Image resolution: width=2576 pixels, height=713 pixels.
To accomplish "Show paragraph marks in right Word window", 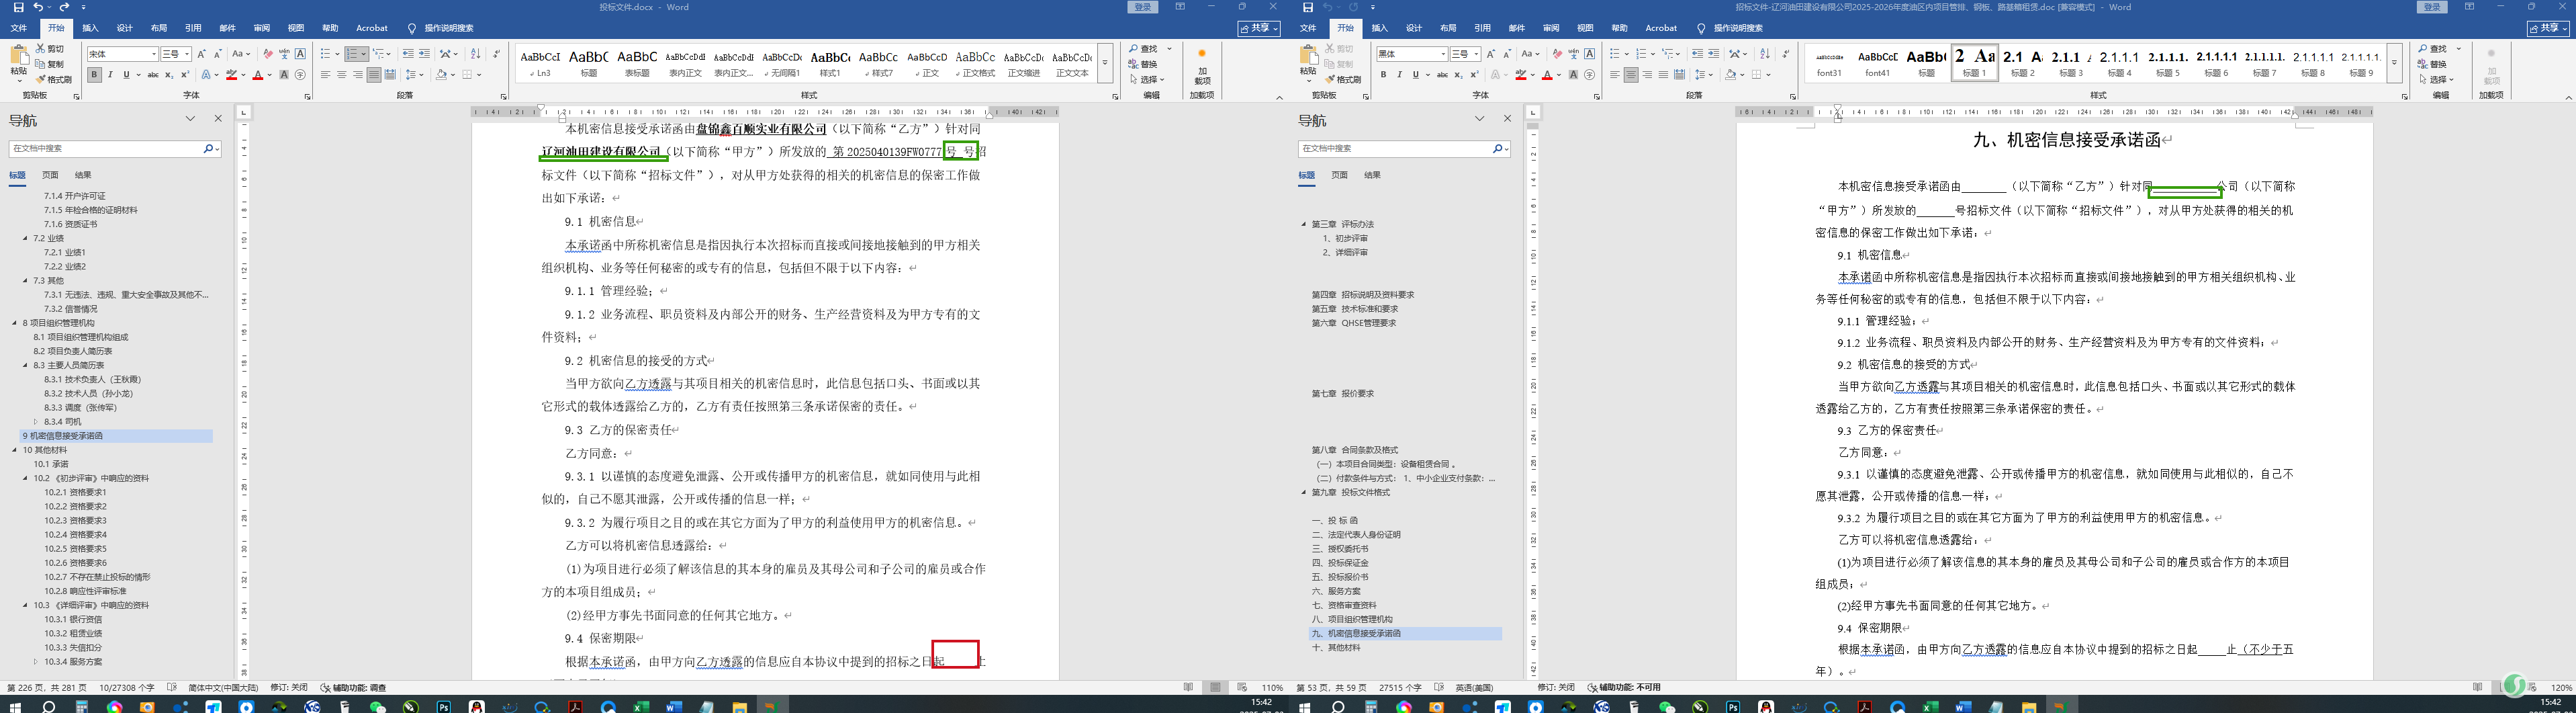I will (1786, 53).
